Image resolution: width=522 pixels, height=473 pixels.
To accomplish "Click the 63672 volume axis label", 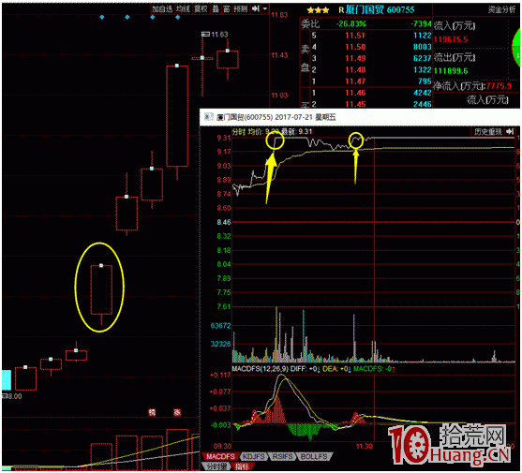I will (x=220, y=326).
